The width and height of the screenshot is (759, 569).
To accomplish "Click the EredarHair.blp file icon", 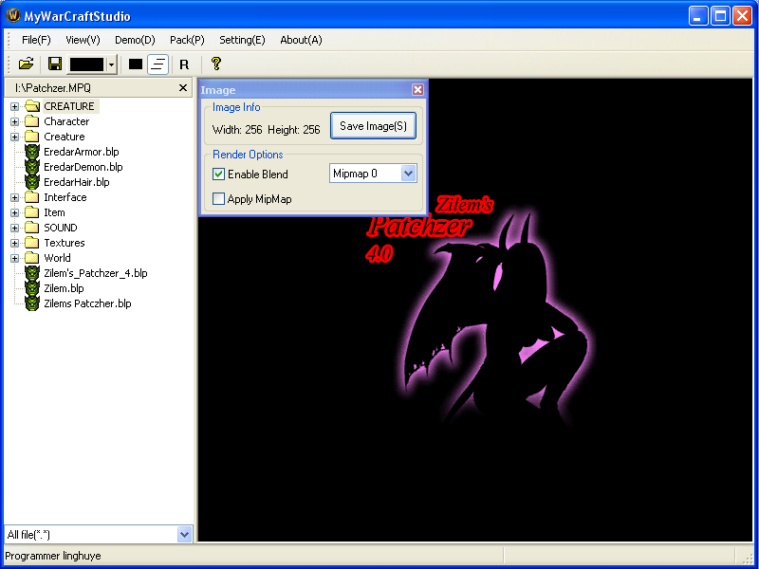I will pyautogui.click(x=32, y=182).
